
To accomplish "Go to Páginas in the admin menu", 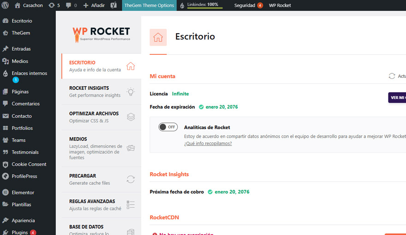I will [20, 92].
